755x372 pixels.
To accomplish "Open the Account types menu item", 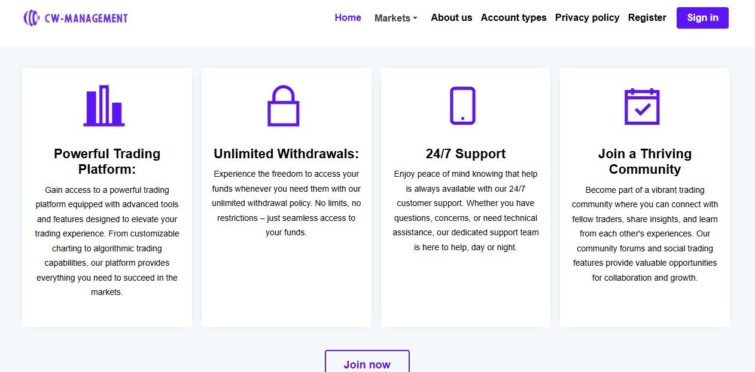I will (x=513, y=17).
